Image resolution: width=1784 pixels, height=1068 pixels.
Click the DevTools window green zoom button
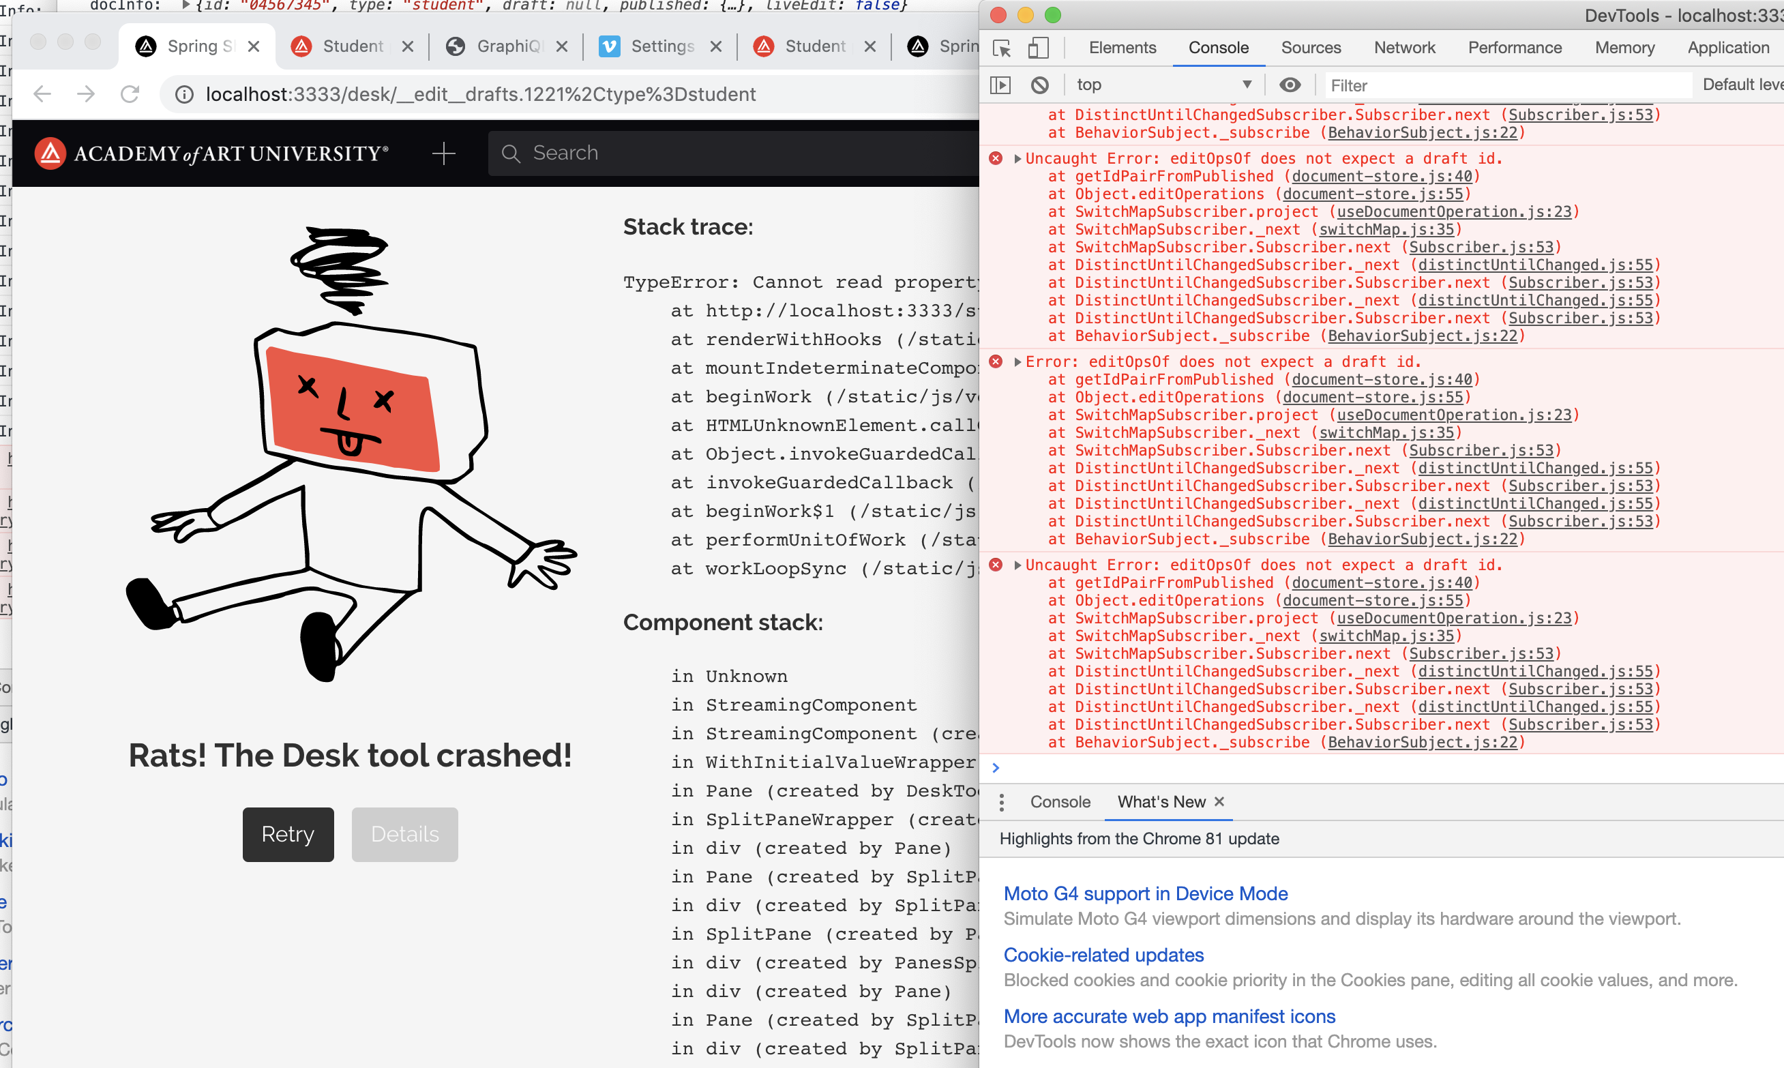[1053, 15]
